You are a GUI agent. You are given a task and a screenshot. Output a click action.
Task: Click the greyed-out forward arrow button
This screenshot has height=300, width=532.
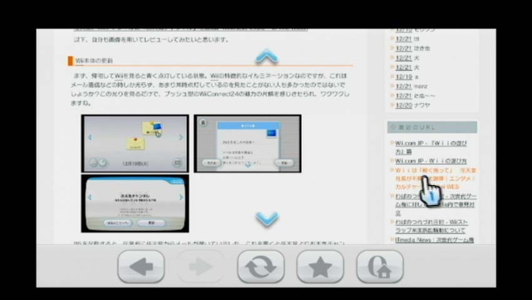201,267
